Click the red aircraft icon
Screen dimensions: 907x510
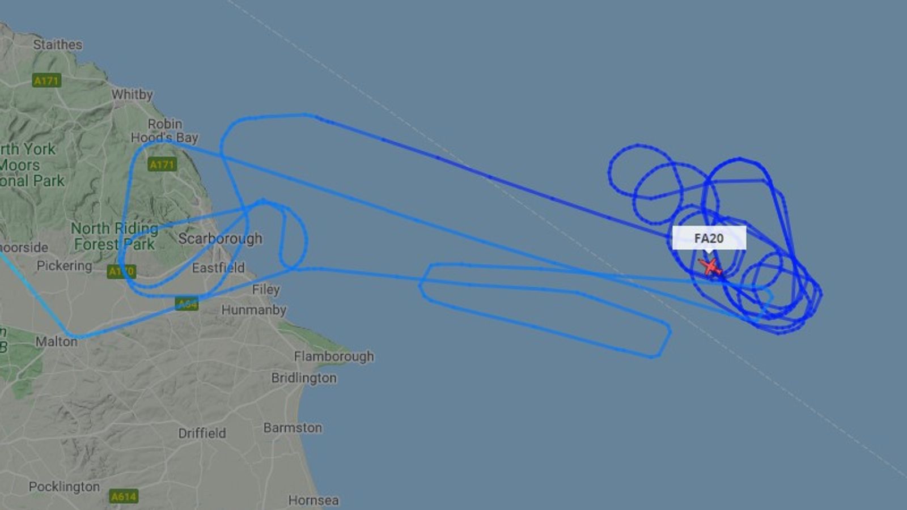tap(710, 267)
